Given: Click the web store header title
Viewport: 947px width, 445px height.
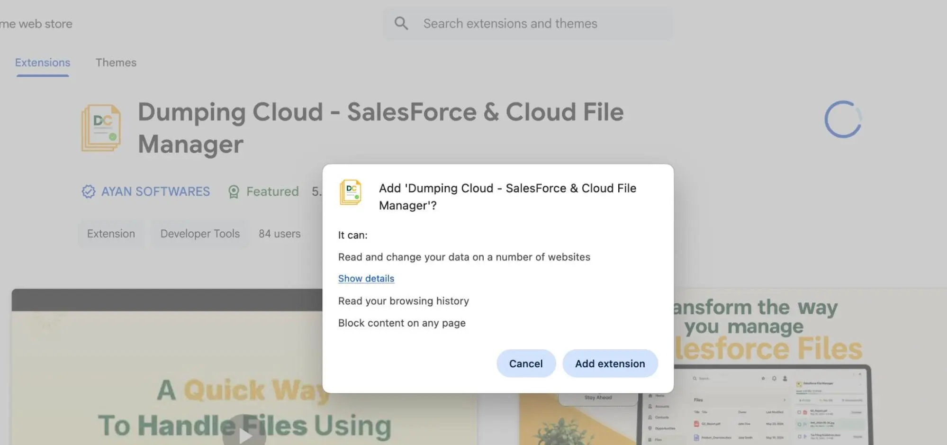Looking at the screenshot, I should 36,24.
